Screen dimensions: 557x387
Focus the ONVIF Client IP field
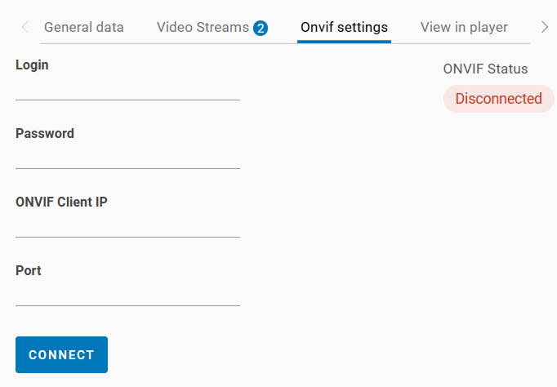[x=127, y=226]
